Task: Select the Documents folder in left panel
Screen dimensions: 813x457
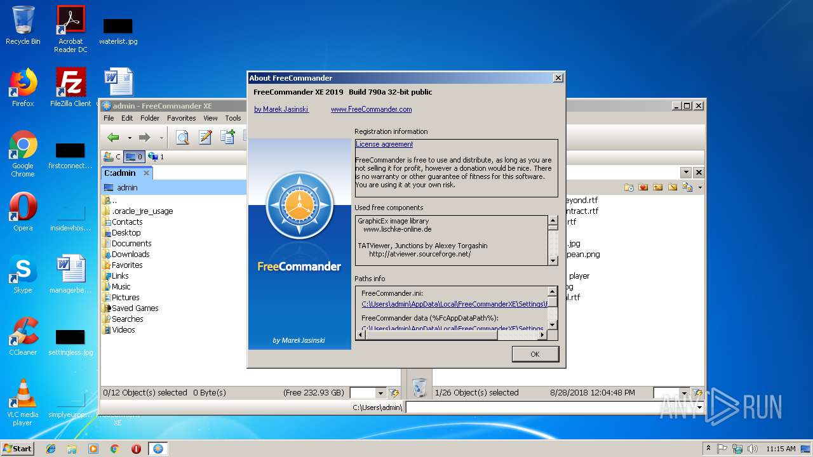Action: click(x=131, y=243)
